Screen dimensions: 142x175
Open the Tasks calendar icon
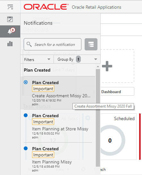(10, 19)
